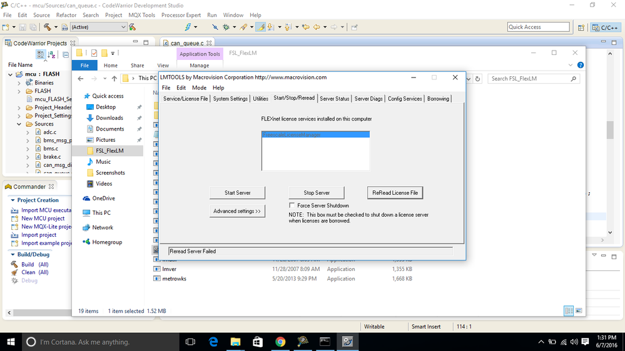Click the build hammer icon in toolbar
This screenshot has height=351, width=625.
(x=47, y=27)
